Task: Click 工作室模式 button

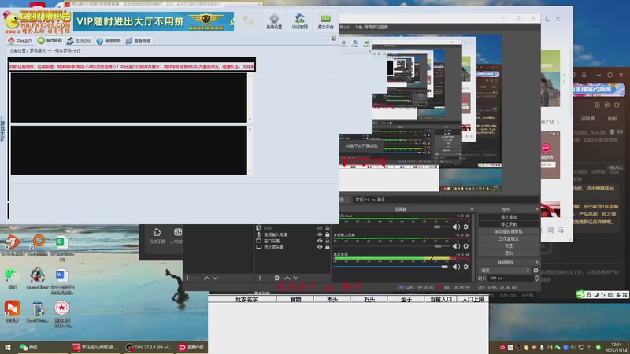Action: [x=509, y=239]
